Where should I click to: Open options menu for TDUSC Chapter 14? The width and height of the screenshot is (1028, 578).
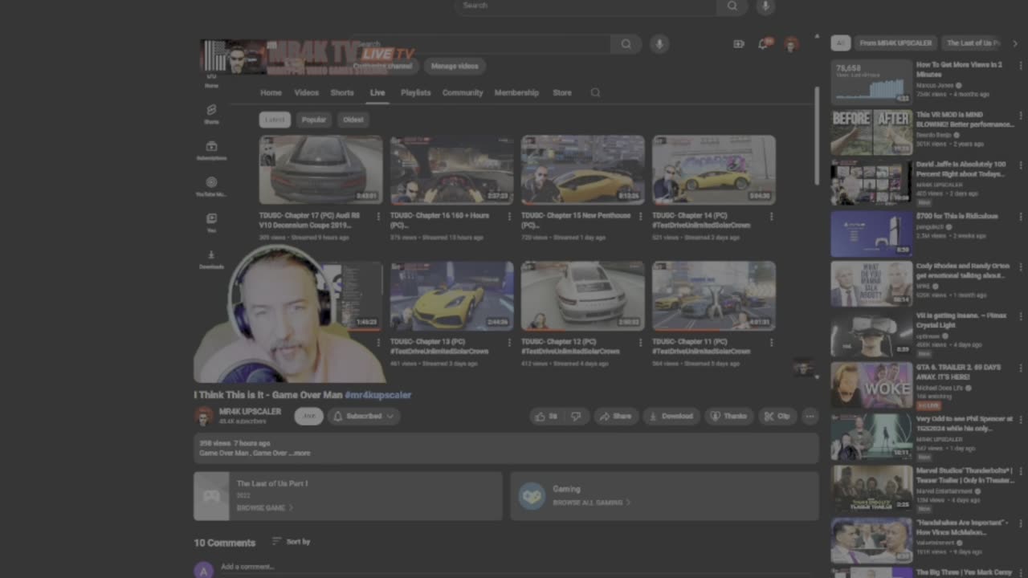[x=772, y=216]
